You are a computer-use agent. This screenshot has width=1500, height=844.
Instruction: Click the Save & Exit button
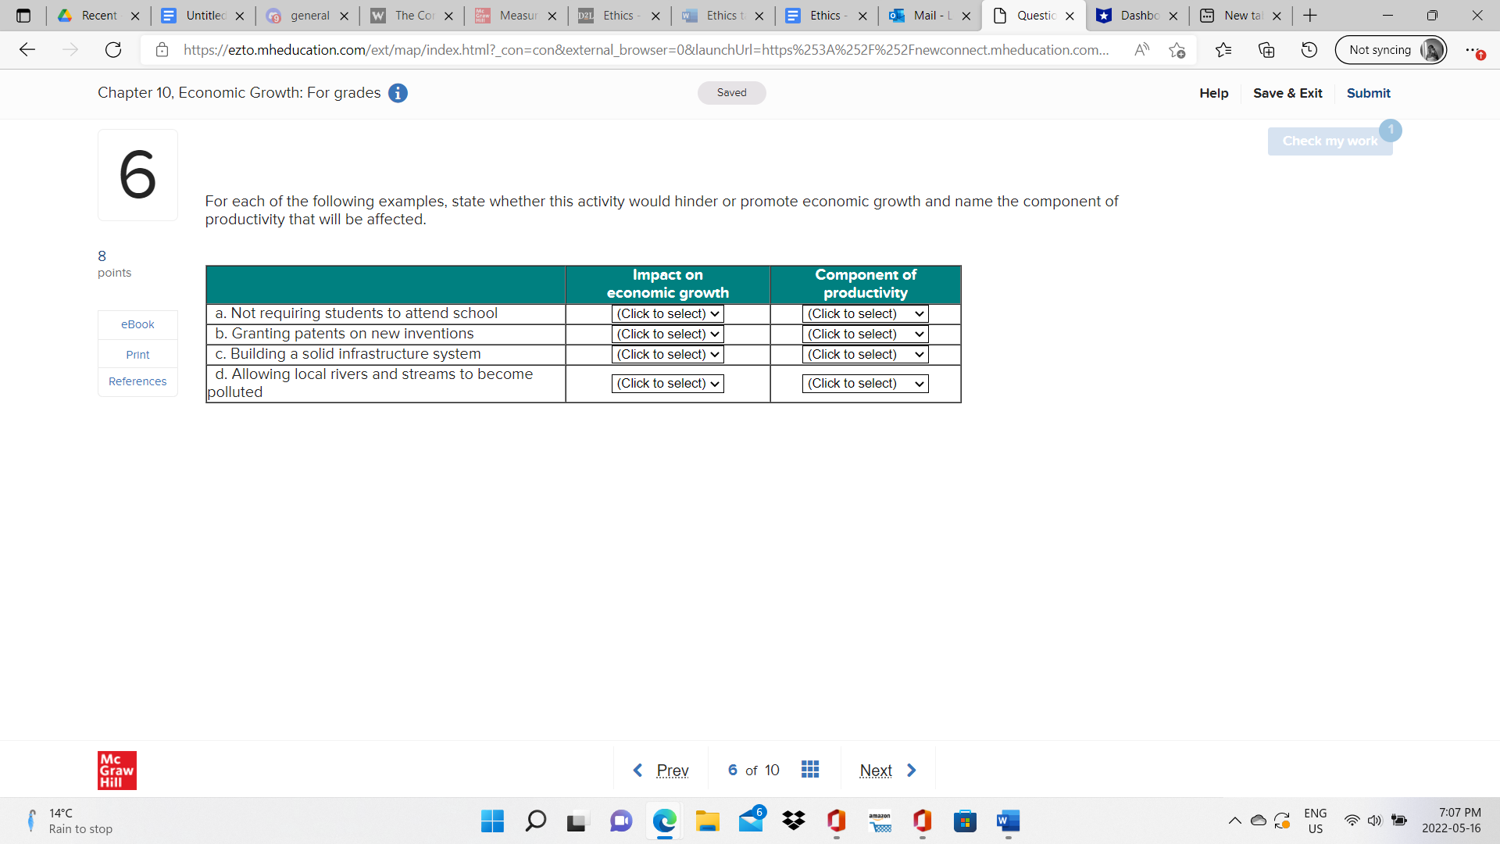pyautogui.click(x=1287, y=93)
